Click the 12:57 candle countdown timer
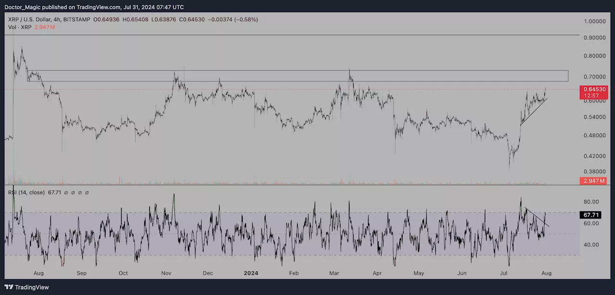Screen dimensions: 615x295 pyautogui.click(x=591, y=96)
